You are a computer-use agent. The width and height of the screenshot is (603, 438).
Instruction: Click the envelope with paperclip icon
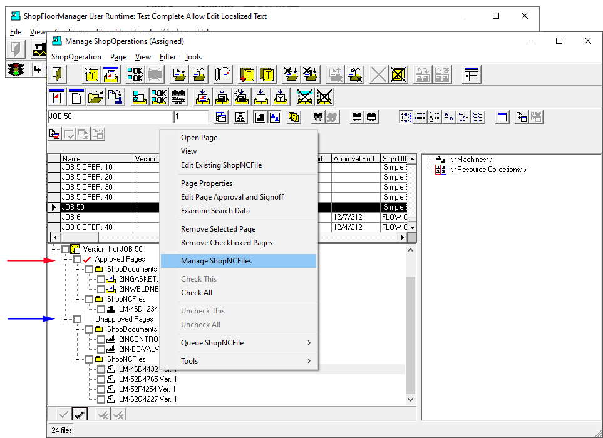[224, 74]
